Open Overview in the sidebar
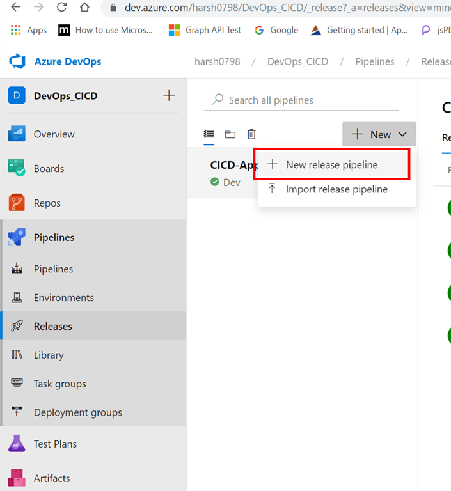This screenshot has height=491, width=451. point(93,134)
